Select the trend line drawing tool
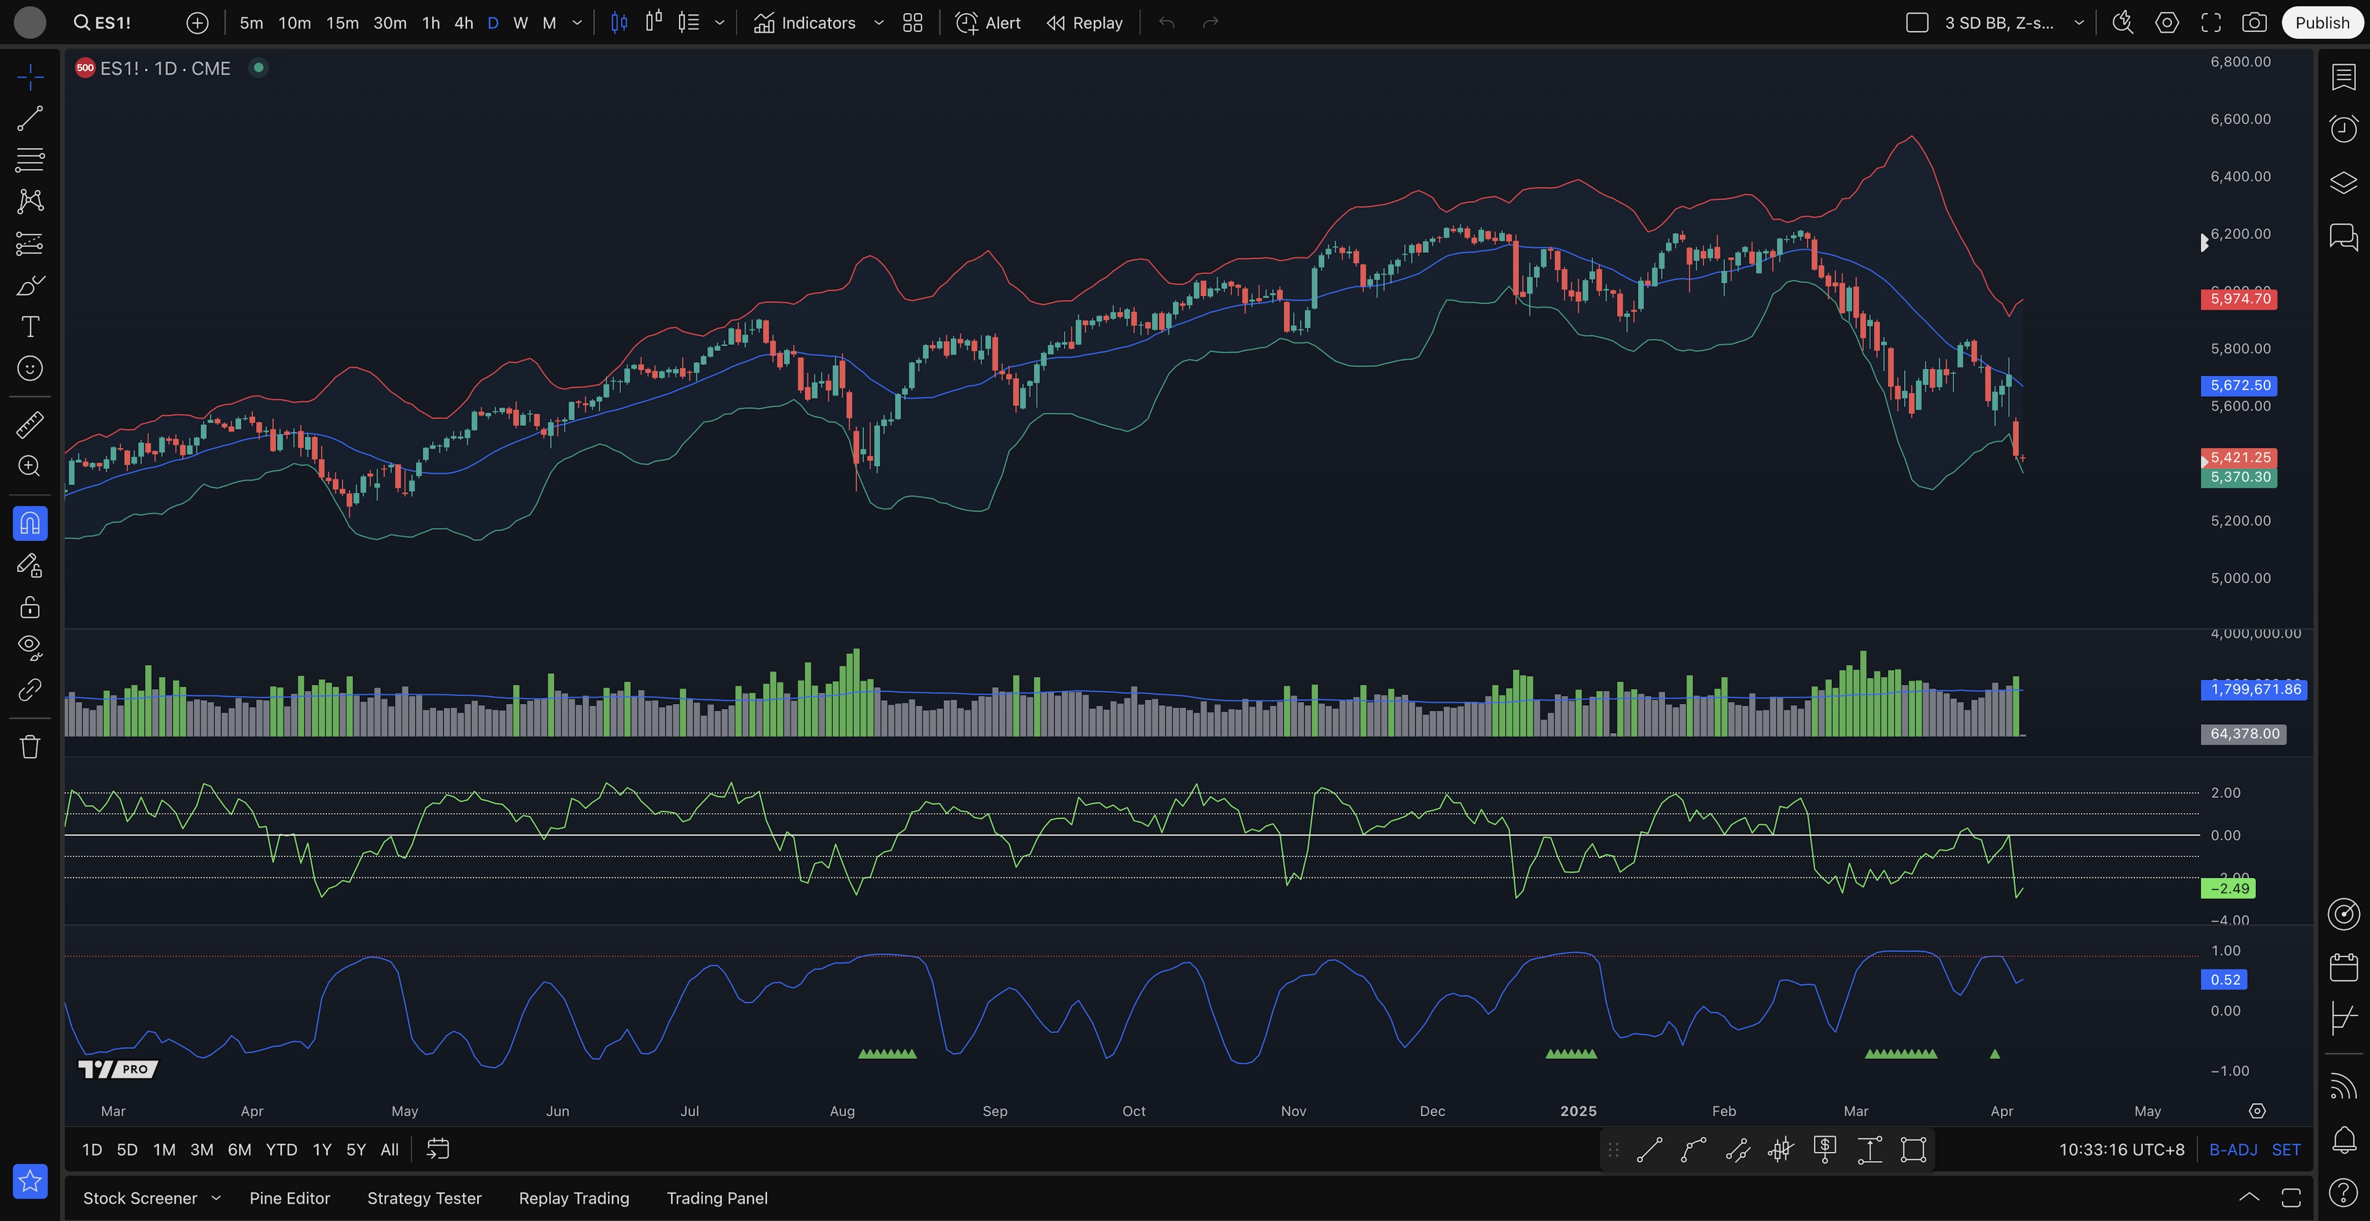The height and width of the screenshot is (1221, 2370). 30,118
